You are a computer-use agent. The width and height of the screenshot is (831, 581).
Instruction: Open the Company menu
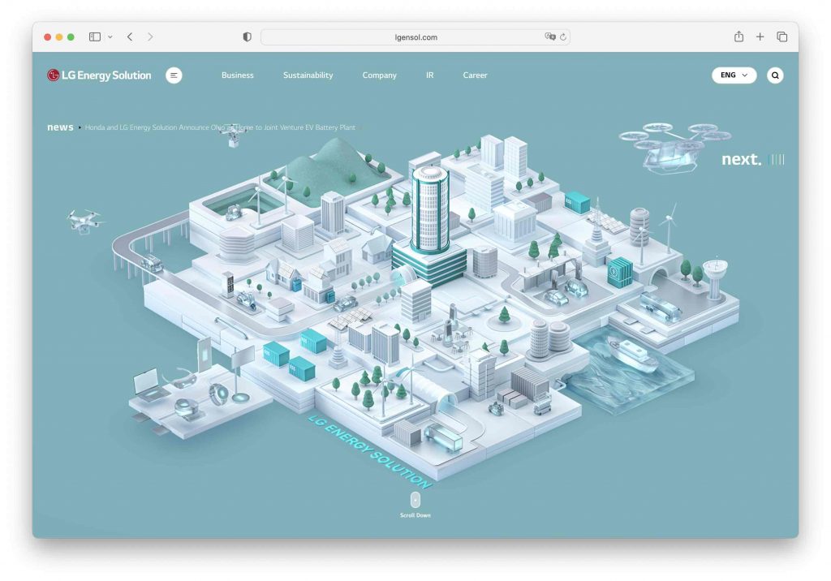click(380, 75)
